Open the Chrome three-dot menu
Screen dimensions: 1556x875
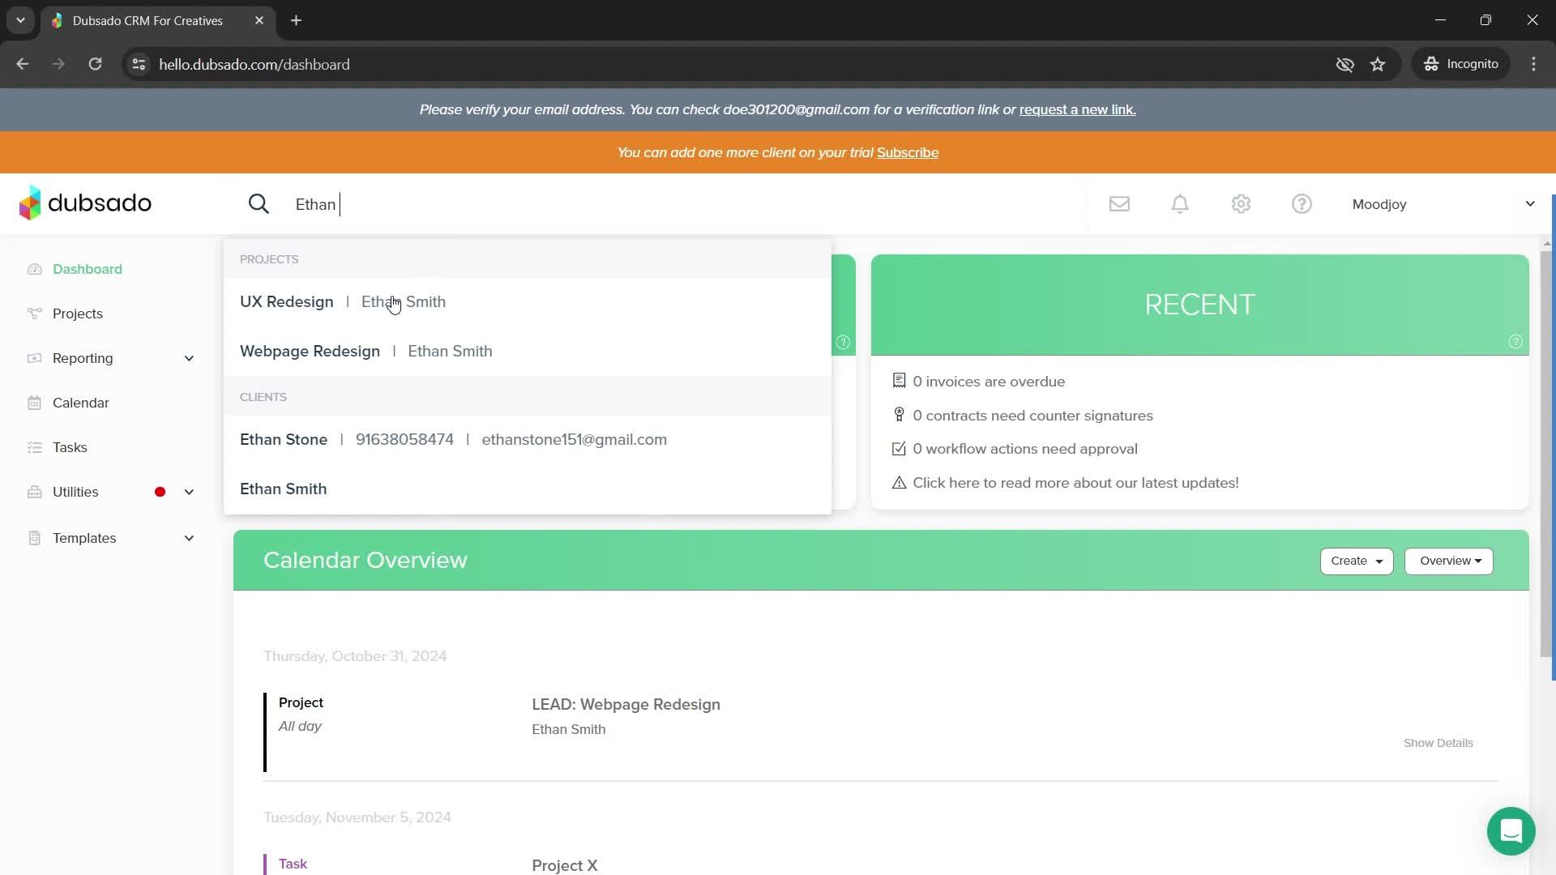pos(1533,64)
